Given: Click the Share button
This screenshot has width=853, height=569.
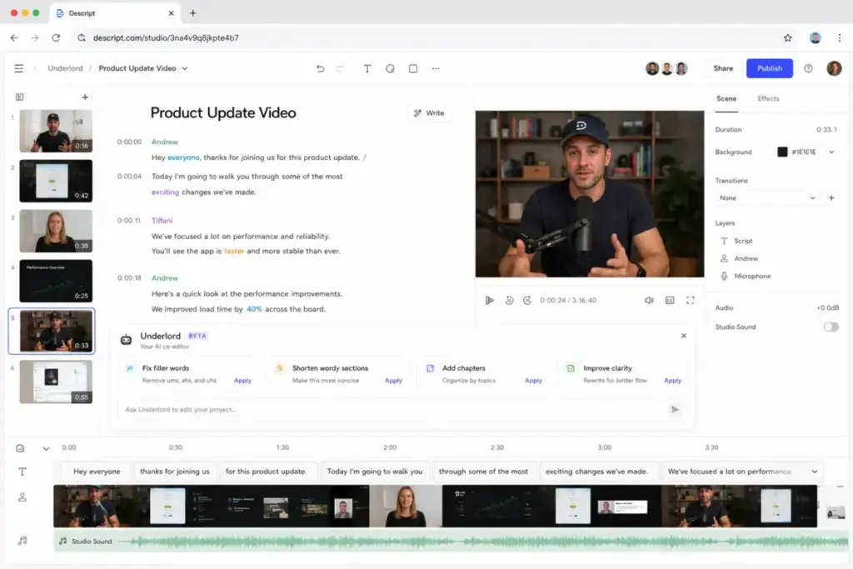Looking at the screenshot, I should point(723,68).
